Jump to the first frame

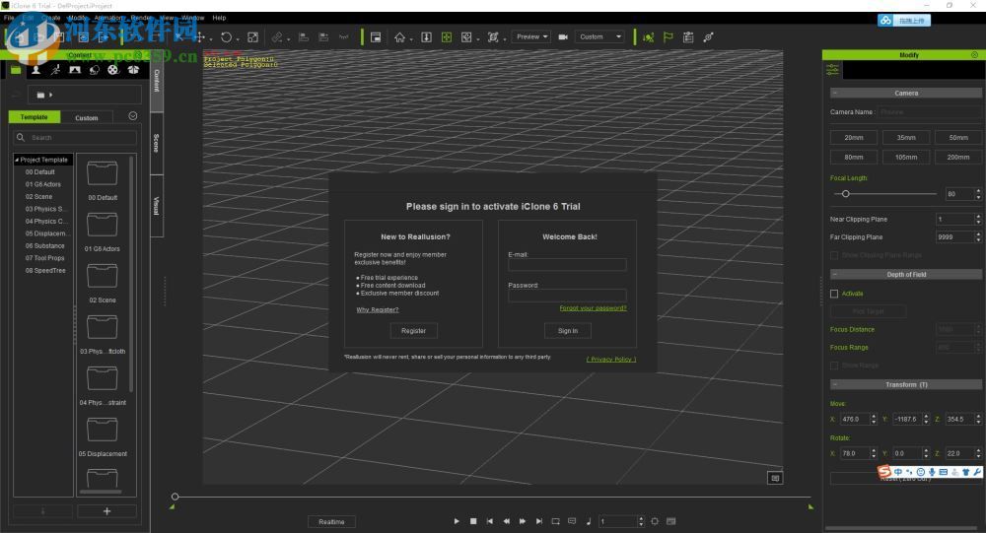(489, 521)
